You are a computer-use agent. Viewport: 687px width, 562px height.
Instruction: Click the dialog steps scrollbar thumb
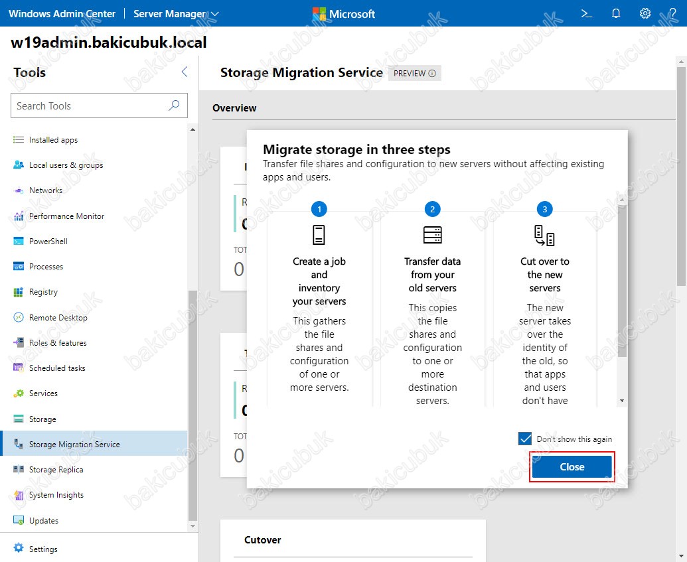click(x=622, y=281)
